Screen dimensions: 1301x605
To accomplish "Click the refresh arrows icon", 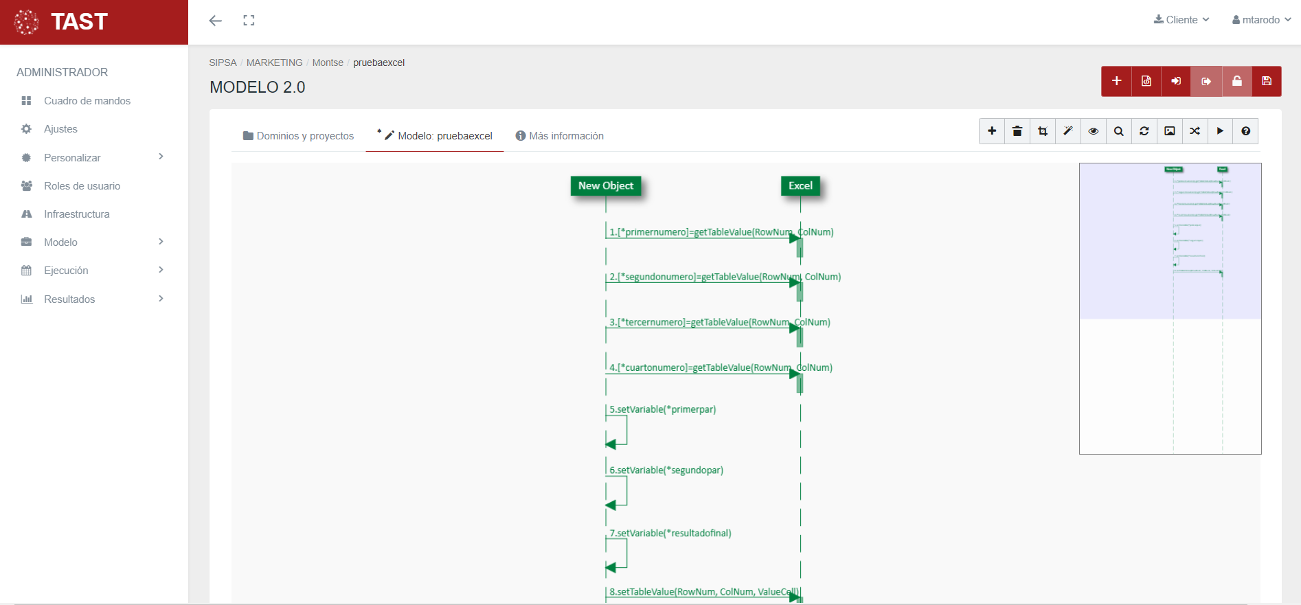I will pos(1144,131).
